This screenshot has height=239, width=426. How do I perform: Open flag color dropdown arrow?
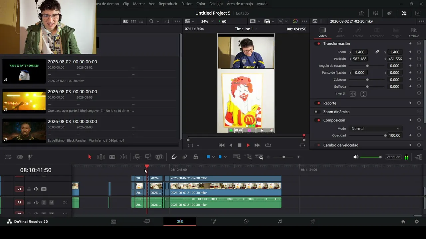tap(213, 157)
